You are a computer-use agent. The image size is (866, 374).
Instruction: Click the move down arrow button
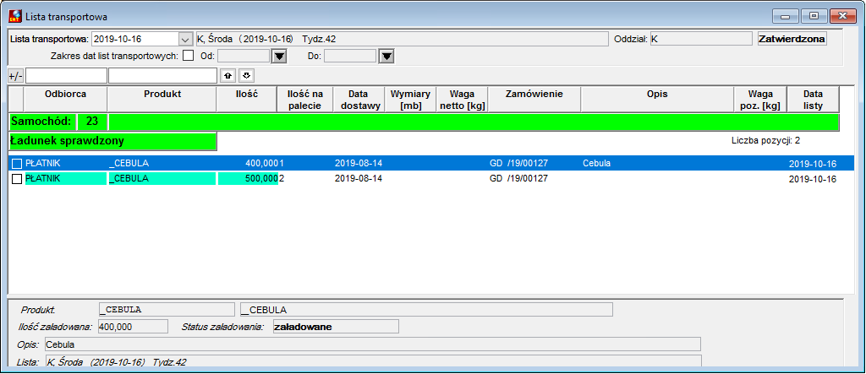(x=247, y=75)
